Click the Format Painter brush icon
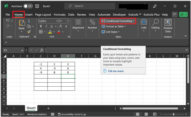This screenshot has height=117, width=191. (x=29, y=32)
